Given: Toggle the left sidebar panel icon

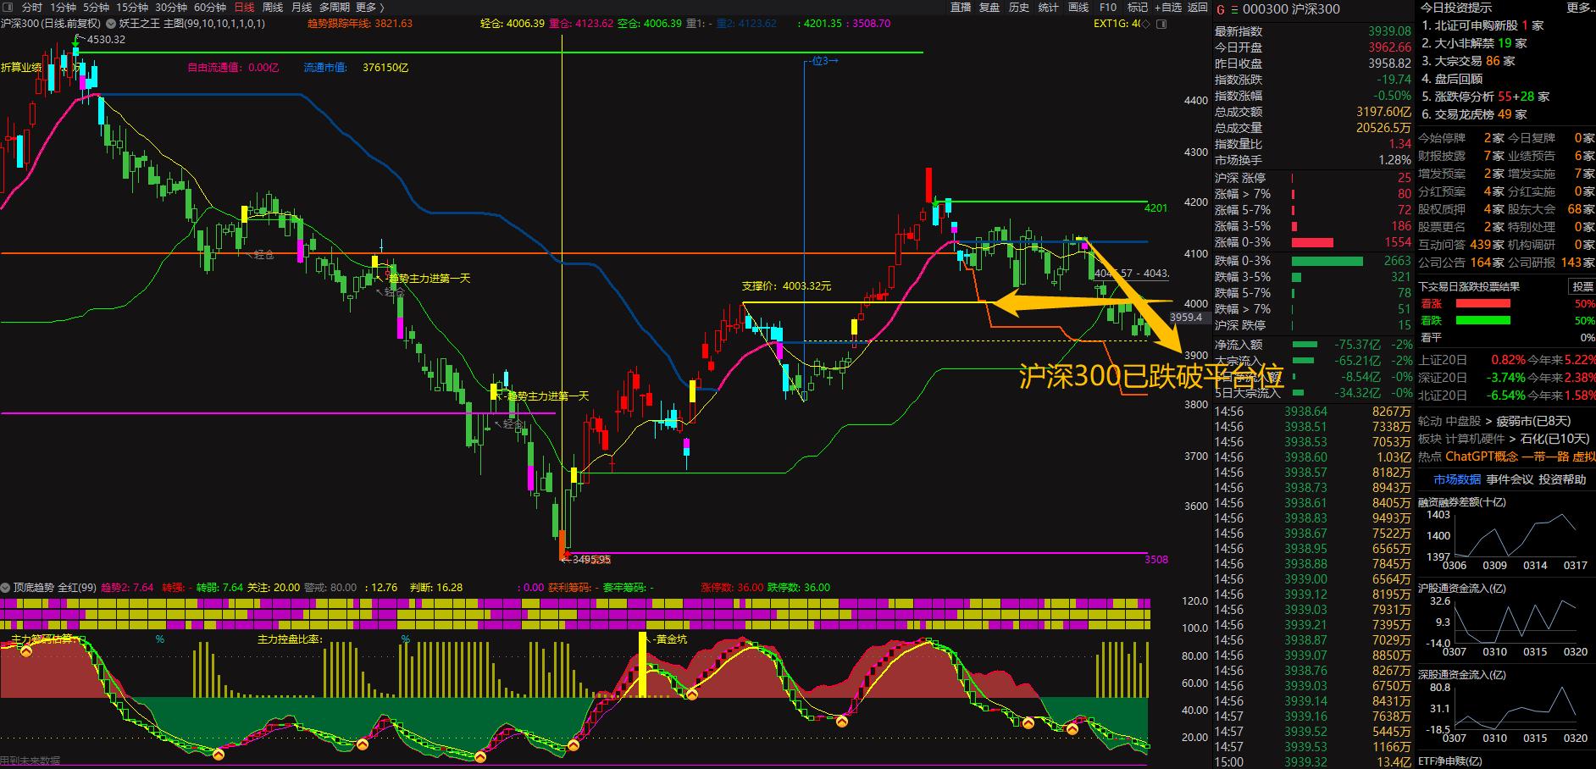Looking at the screenshot, I should coord(8,8).
